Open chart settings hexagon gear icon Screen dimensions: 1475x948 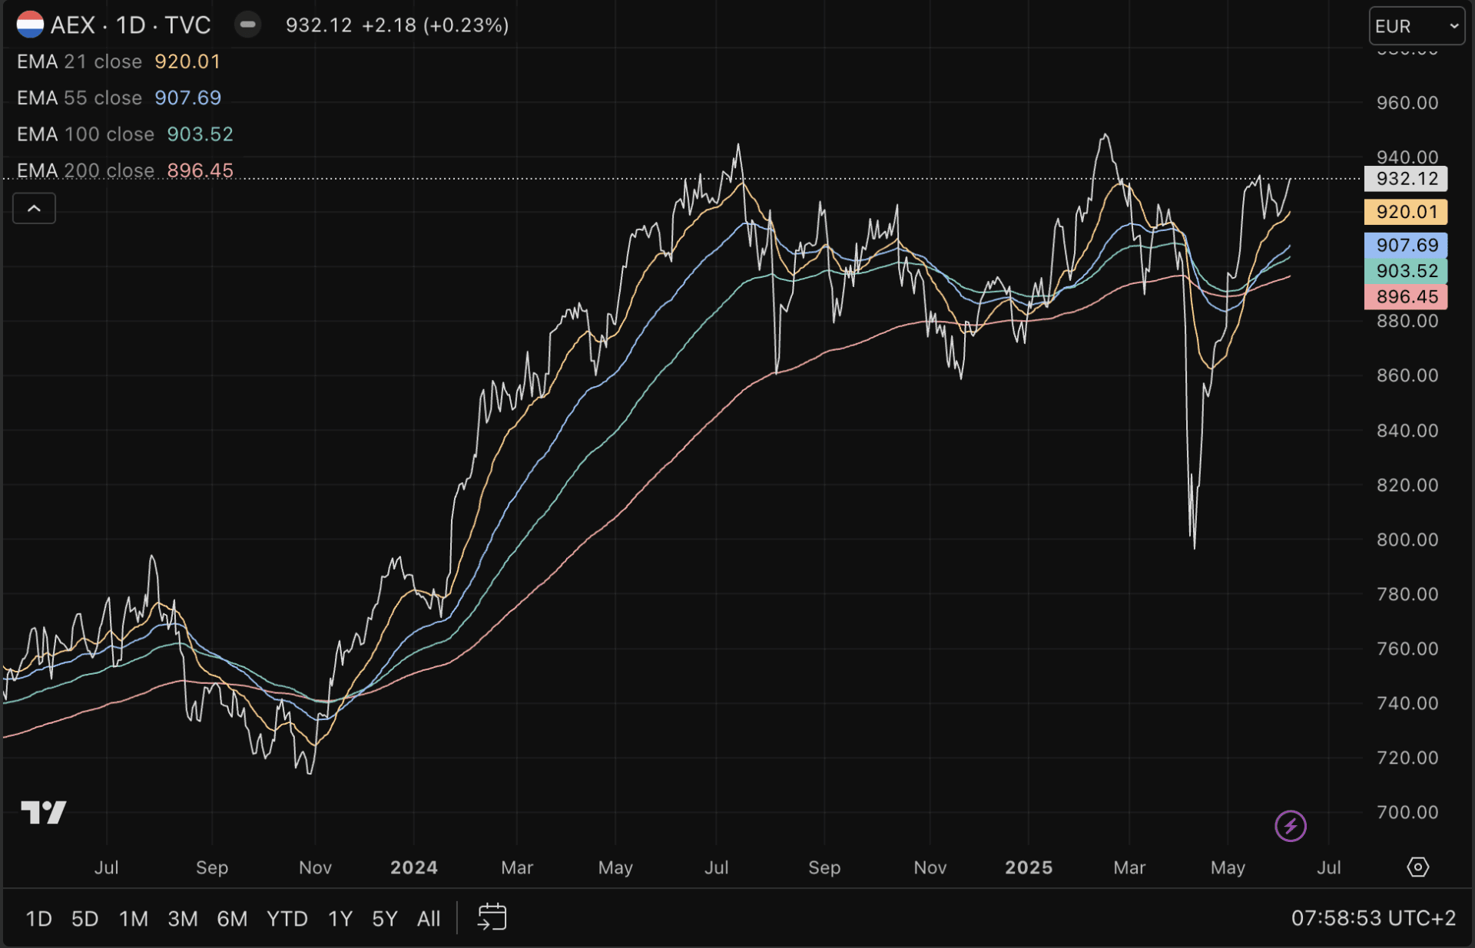(x=1417, y=867)
